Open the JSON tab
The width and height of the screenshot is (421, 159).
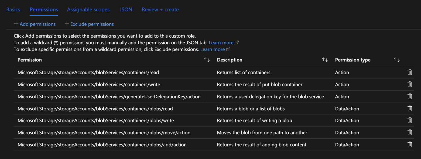[x=126, y=9]
